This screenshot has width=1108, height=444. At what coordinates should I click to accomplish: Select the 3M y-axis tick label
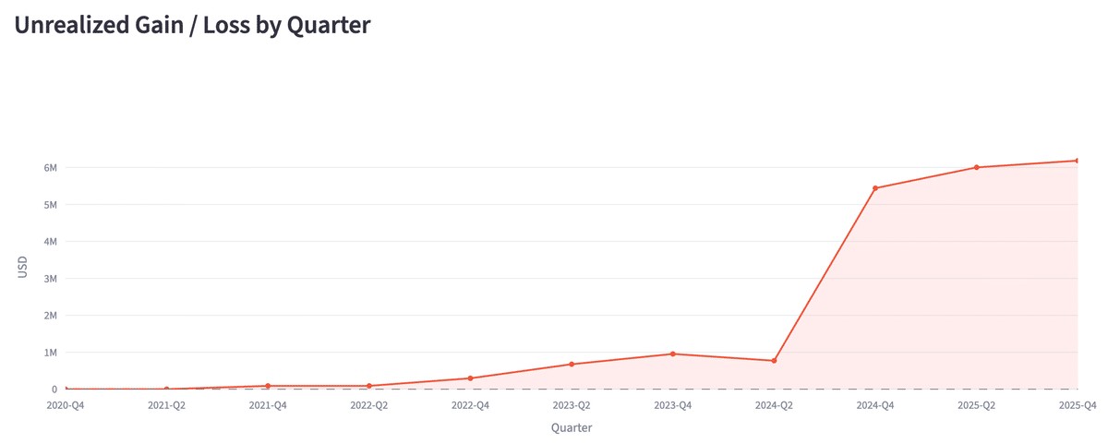click(x=50, y=279)
